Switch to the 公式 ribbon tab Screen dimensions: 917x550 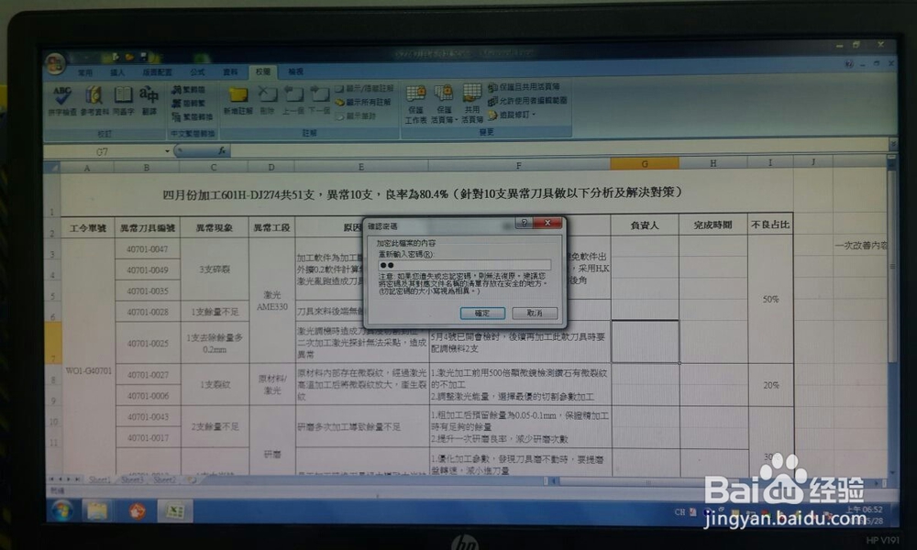197,71
